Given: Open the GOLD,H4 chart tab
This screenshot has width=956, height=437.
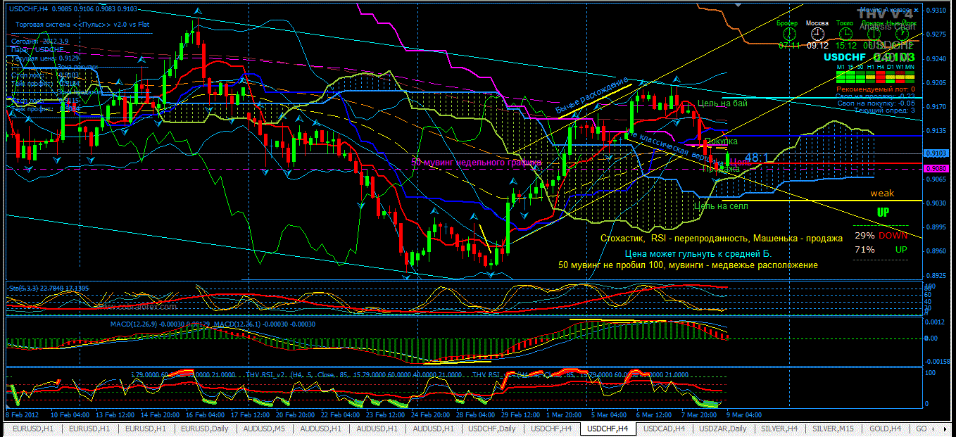Looking at the screenshot, I should pos(885,428).
